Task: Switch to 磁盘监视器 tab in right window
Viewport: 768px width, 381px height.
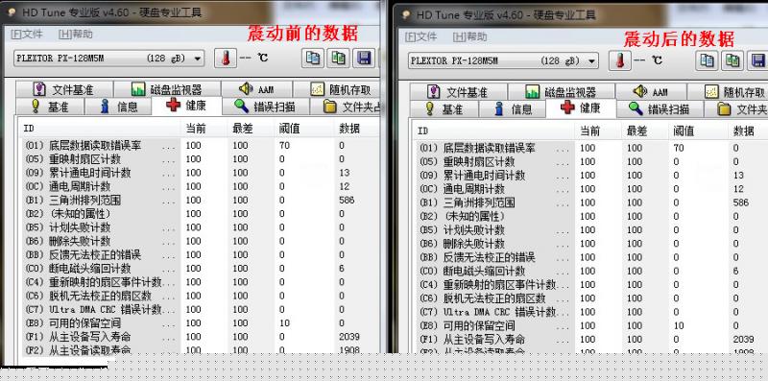Action: (562, 92)
